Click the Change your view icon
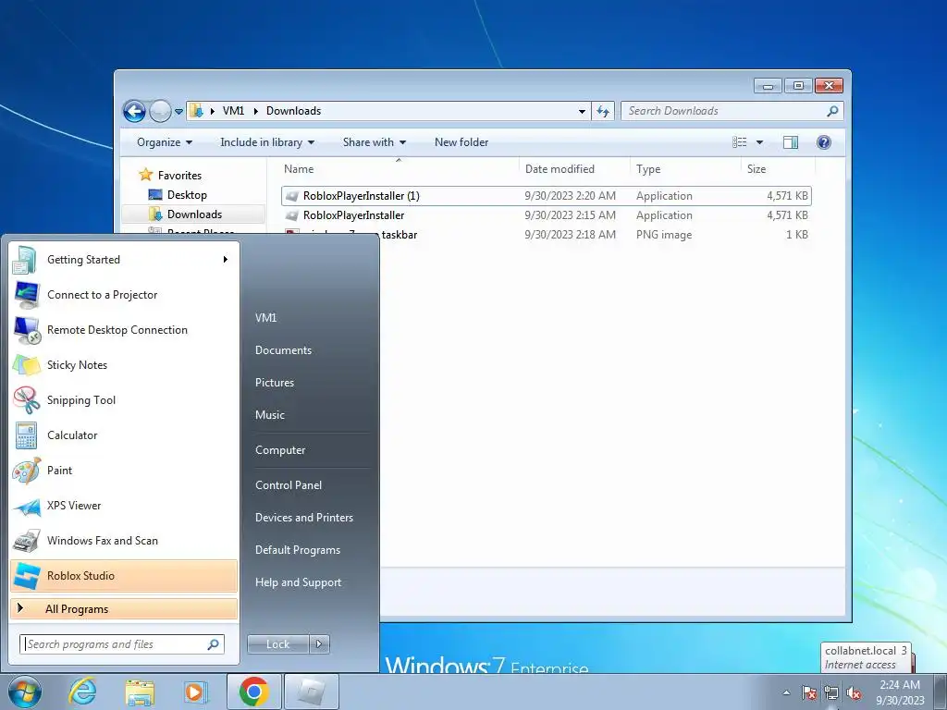 coord(739,142)
